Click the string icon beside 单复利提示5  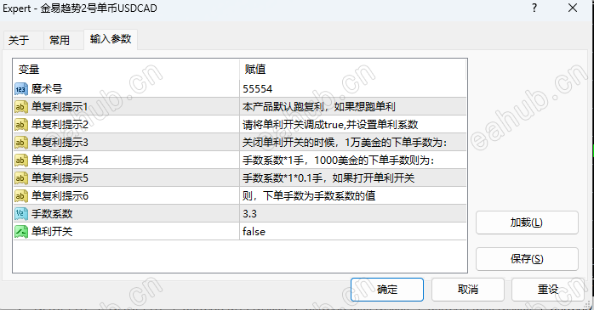[20, 178]
